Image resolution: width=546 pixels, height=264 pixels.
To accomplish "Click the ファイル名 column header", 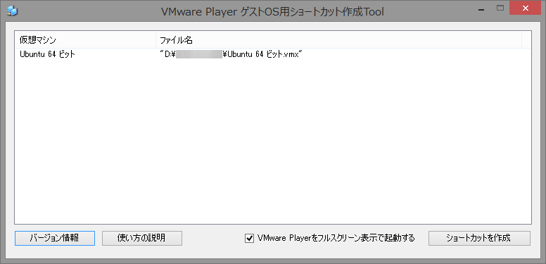I will point(338,40).
